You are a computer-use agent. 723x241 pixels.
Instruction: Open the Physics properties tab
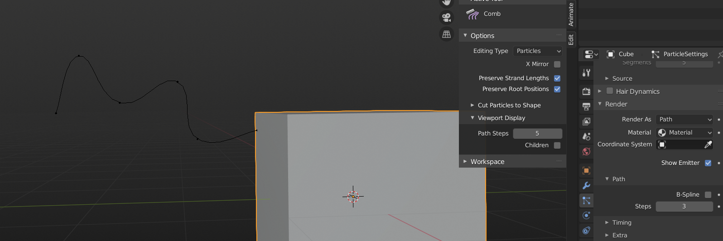[586, 215]
